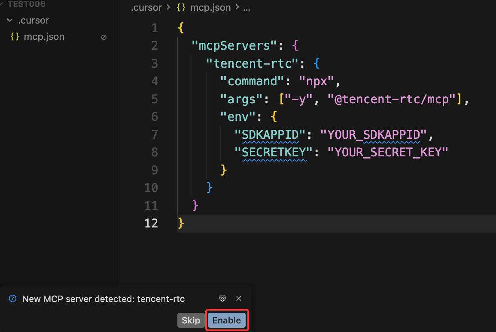Dismiss the MCP server notification
This screenshot has height=332, width=496.
click(x=239, y=299)
